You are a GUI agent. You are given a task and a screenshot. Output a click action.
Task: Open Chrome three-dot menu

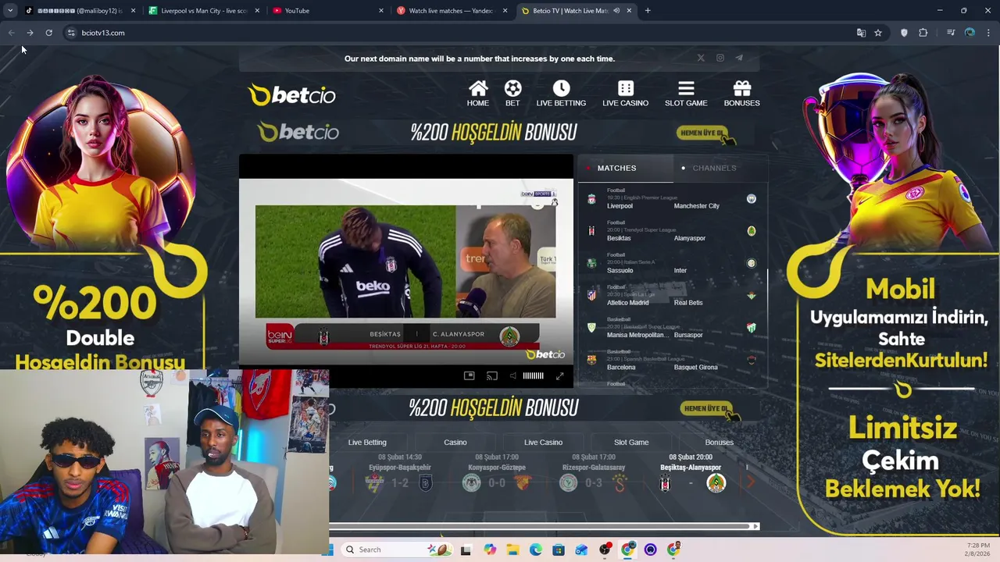988,33
